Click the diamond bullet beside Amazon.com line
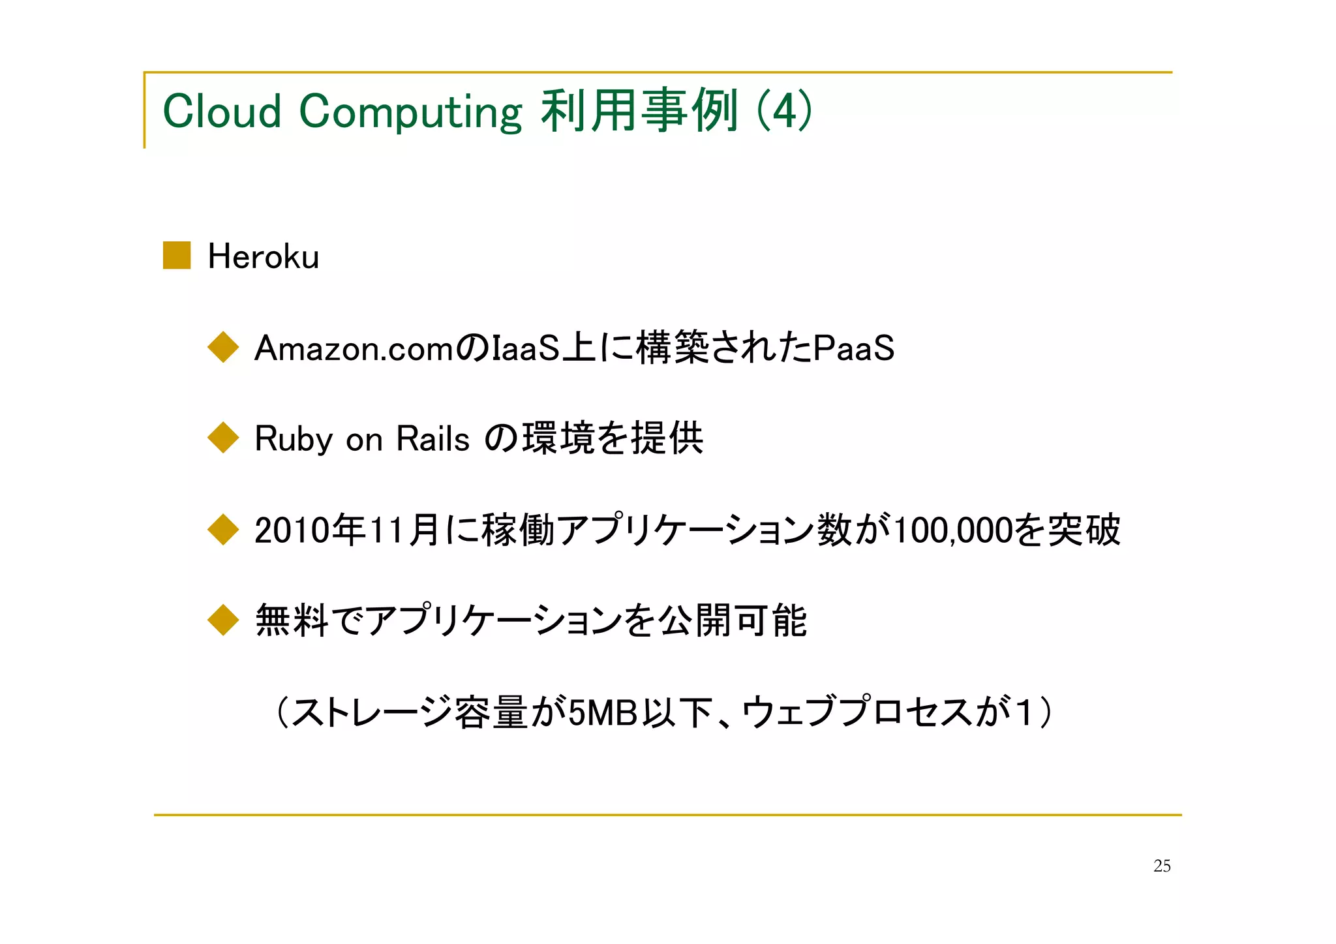Image resolution: width=1336 pixels, height=944 pixels. [223, 347]
